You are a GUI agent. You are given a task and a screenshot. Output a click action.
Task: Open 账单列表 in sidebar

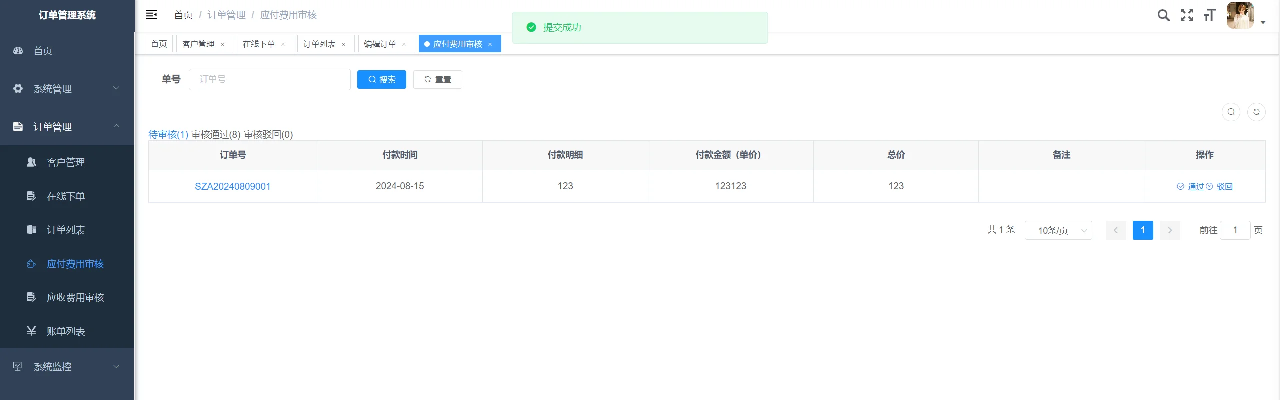[x=67, y=331]
